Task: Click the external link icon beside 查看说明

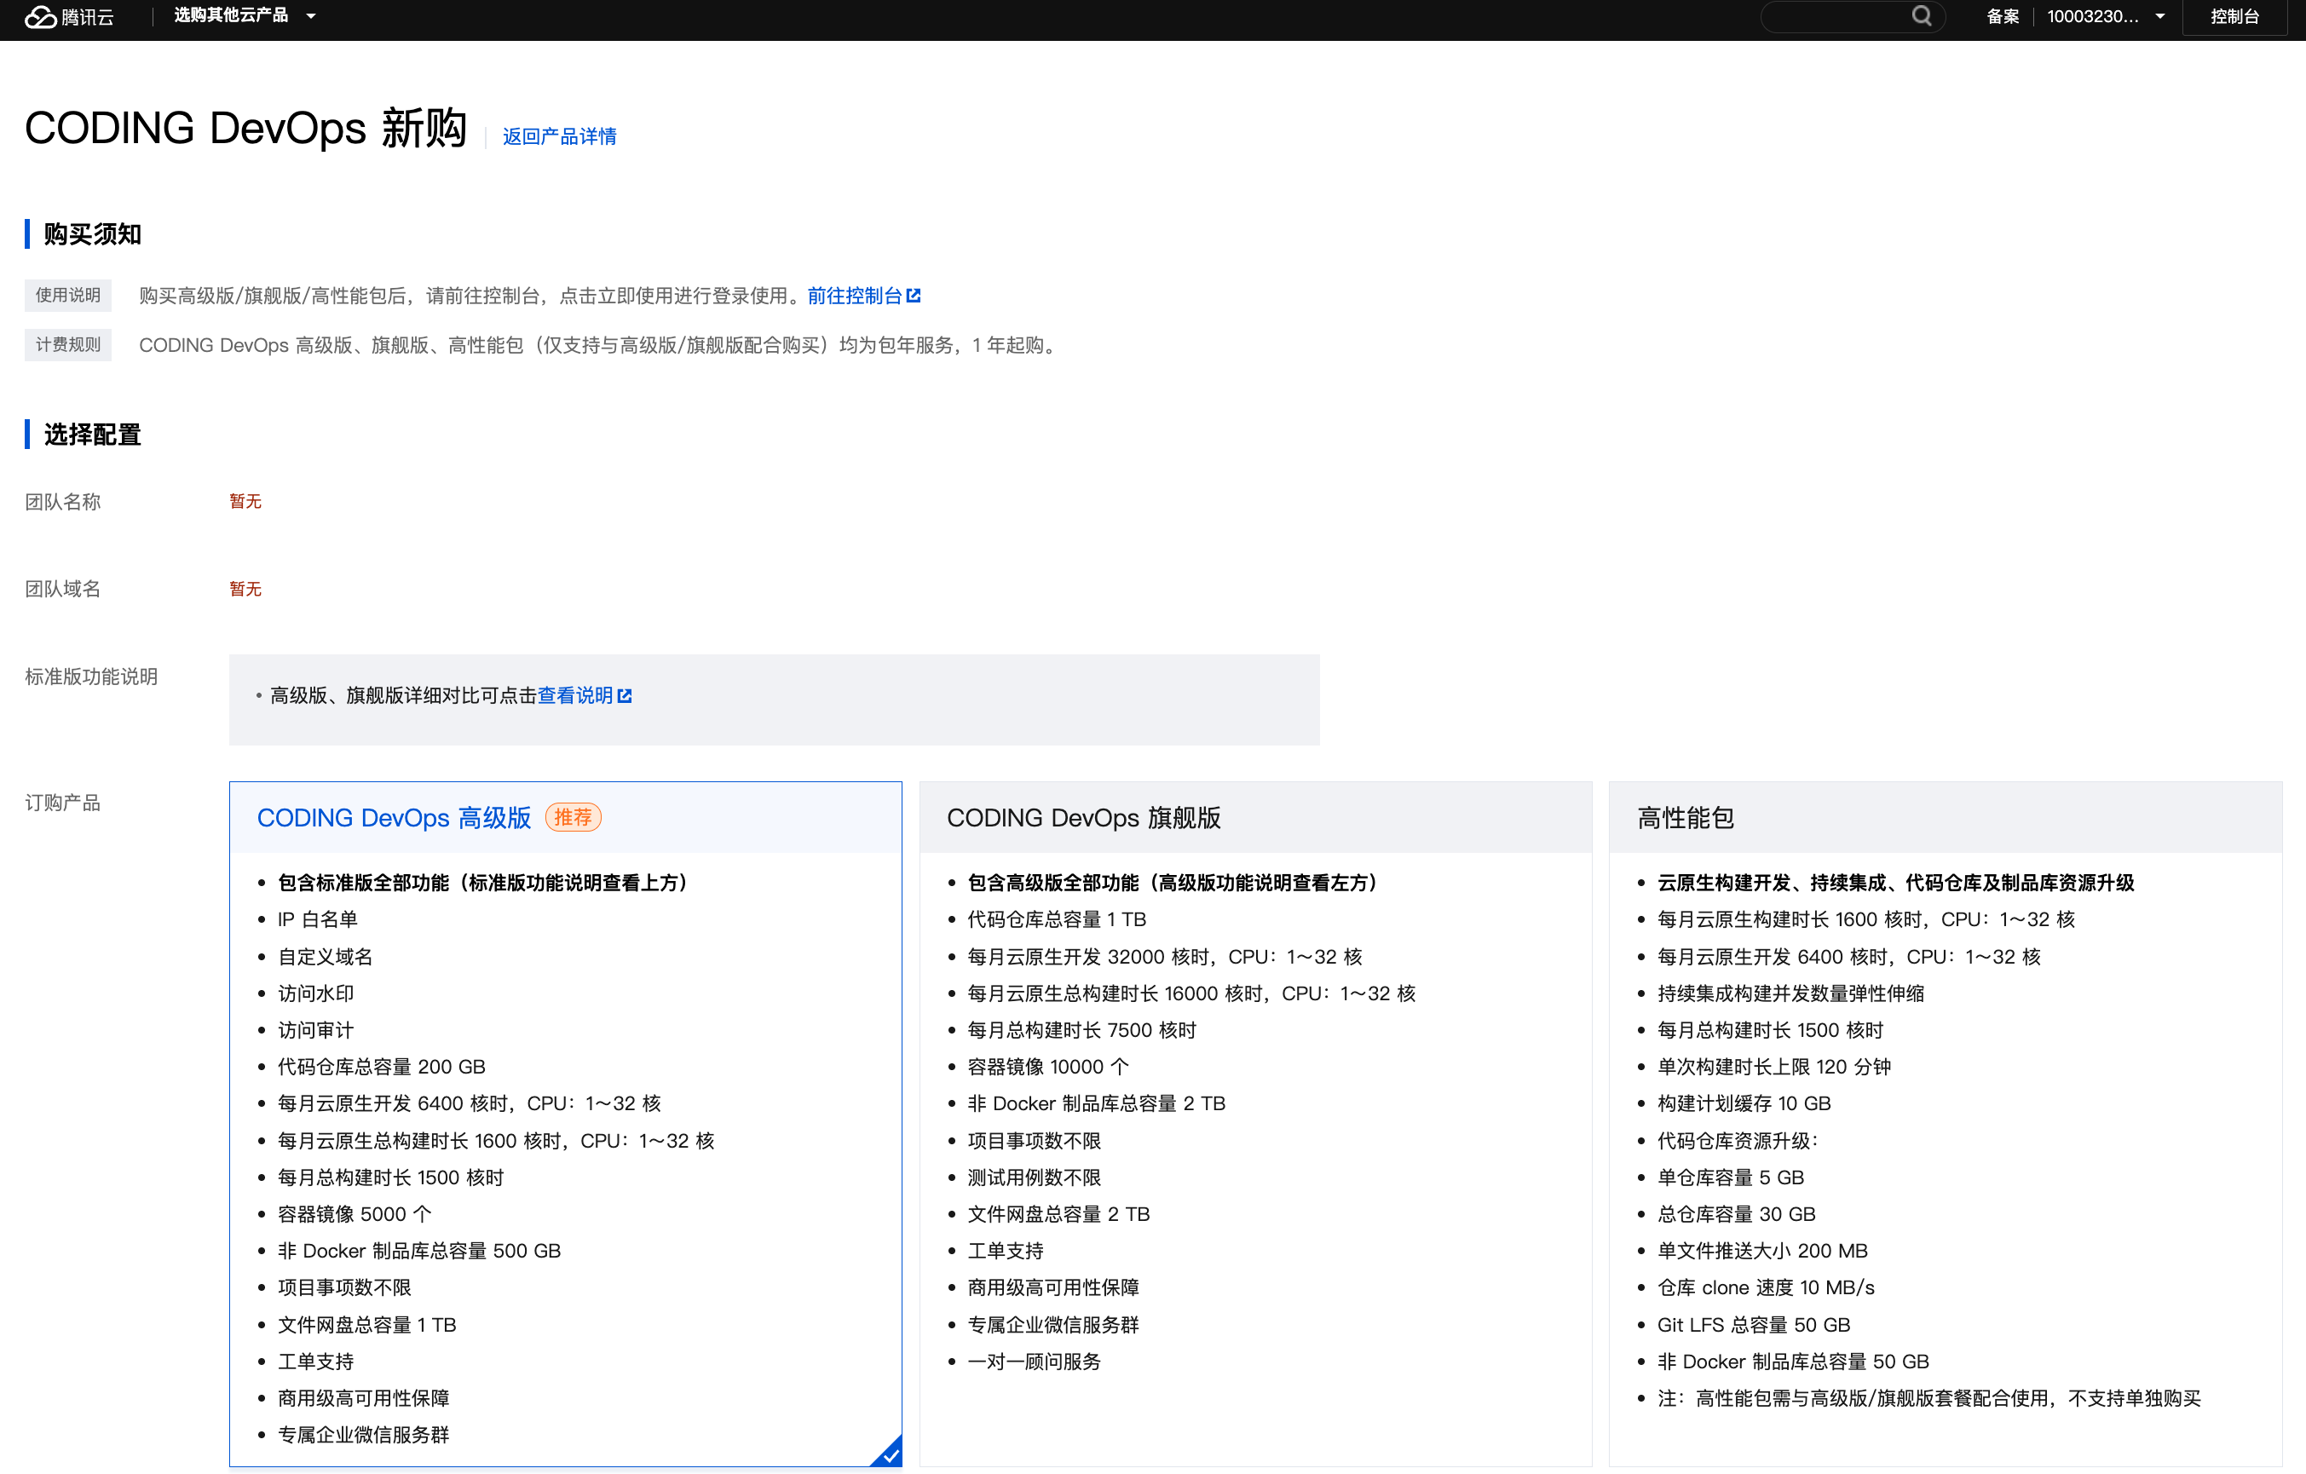Action: pyautogui.click(x=626, y=696)
